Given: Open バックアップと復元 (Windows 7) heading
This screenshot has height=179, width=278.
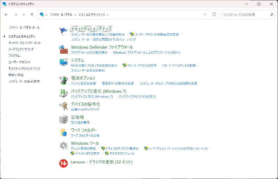Looking at the screenshot, I should 99,91.
